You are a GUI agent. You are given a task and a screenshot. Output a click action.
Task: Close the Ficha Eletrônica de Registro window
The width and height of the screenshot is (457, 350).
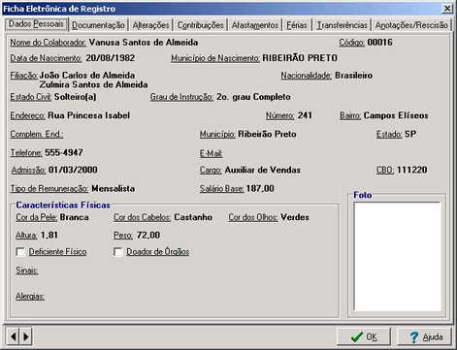pos(447,8)
